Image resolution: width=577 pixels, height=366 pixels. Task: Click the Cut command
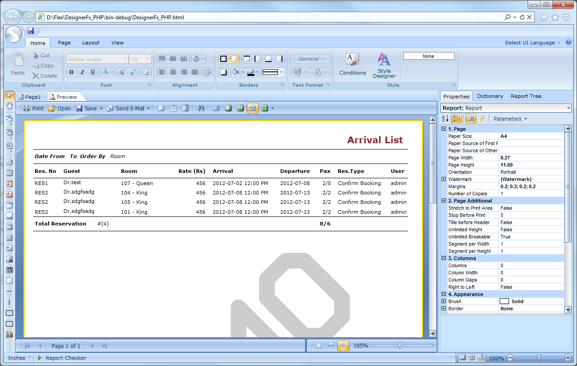click(41, 55)
